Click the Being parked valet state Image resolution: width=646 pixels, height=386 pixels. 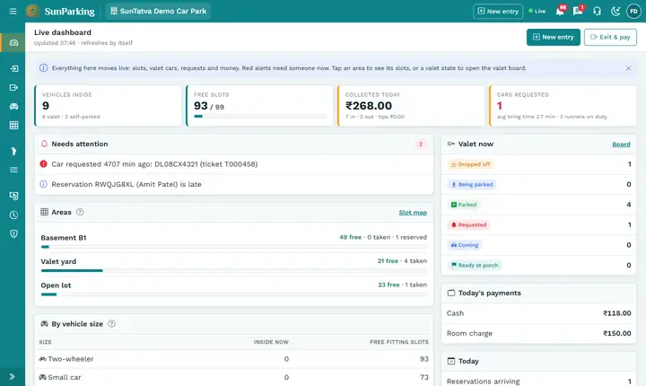coord(472,184)
